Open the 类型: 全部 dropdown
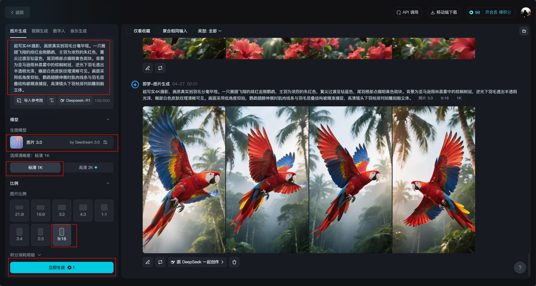 [209, 31]
